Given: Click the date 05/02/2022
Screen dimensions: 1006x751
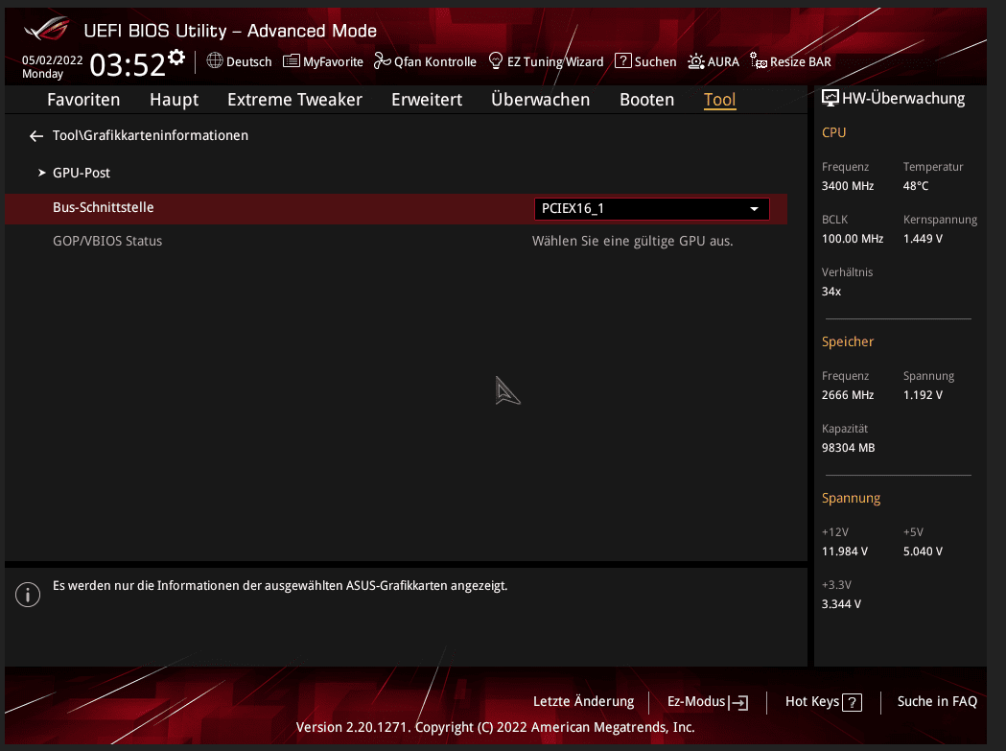Looking at the screenshot, I should (x=52, y=60).
